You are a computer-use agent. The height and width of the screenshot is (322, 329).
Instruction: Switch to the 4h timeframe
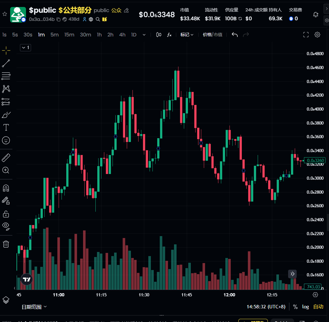point(122,35)
